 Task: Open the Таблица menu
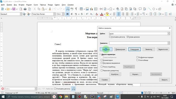click(43, 5)
